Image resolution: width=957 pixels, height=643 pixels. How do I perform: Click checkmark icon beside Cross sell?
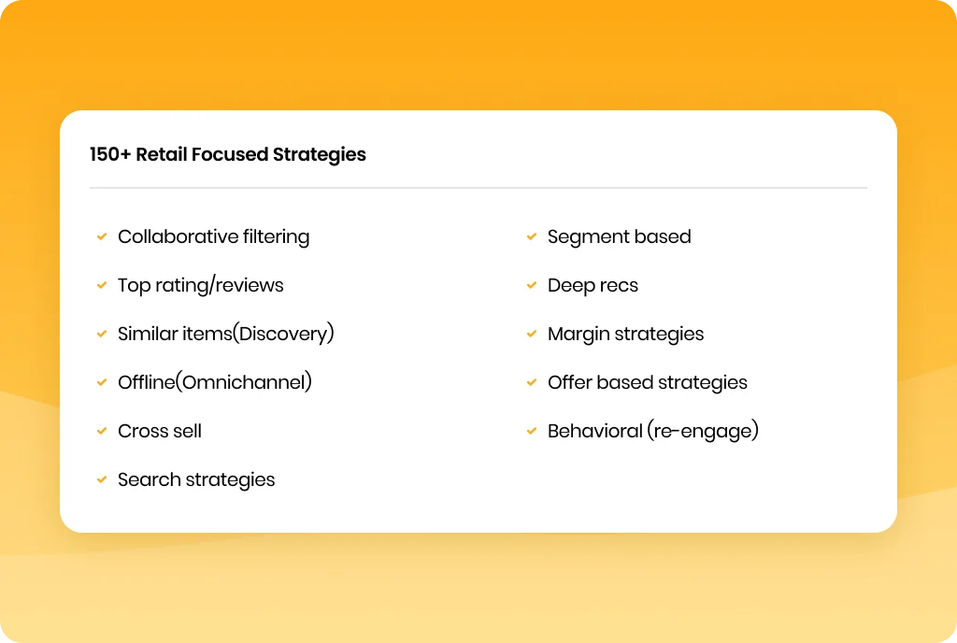point(102,431)
